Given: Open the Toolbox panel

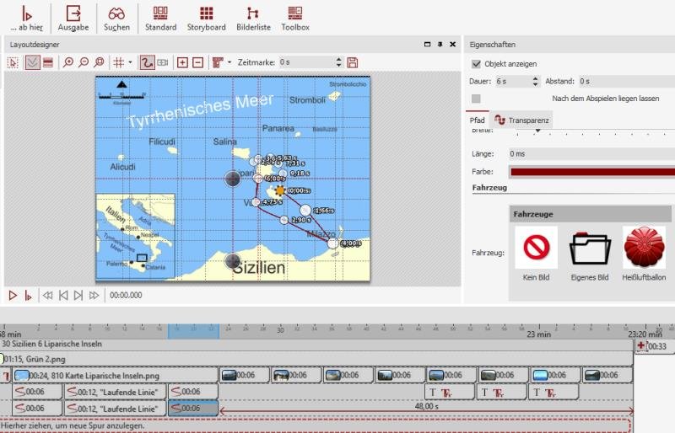Looking at the screenshot, I should pyautogui.click(x=295, y=18).
